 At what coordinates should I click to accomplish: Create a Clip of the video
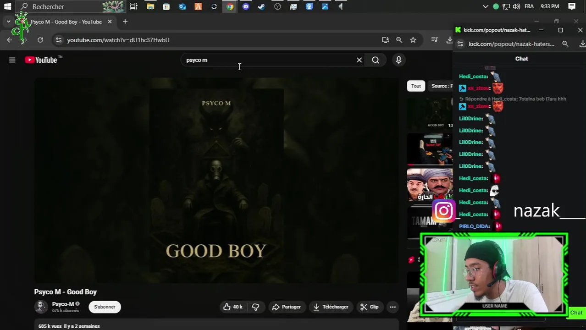tap(370, 307)
